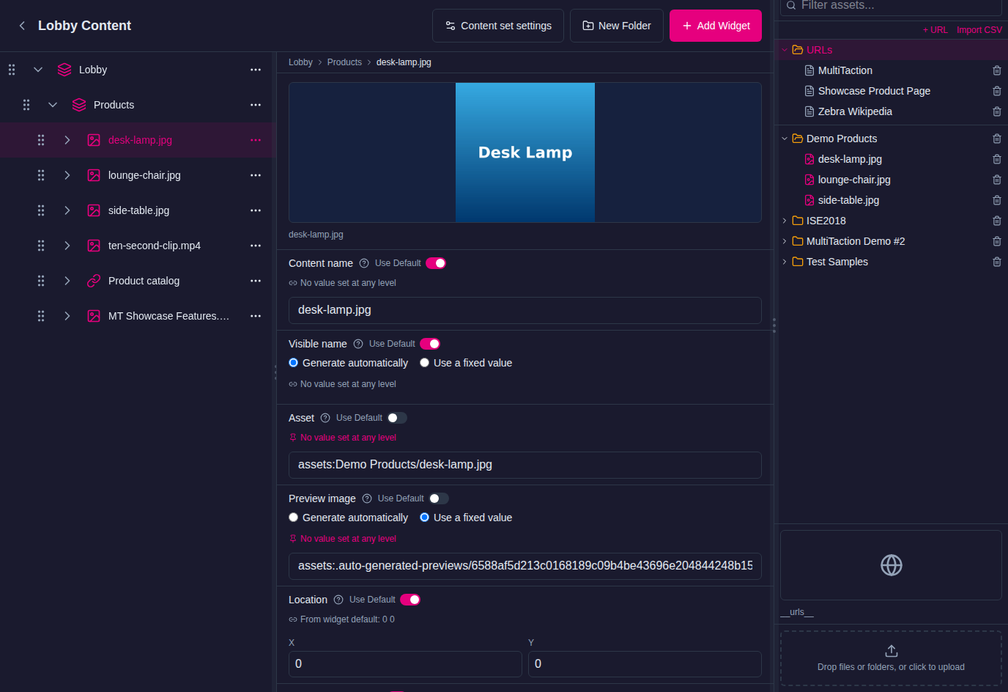Open Content set settings
Image resolution: width=1008 pixels, height=692 pixels.
coord(498,26)
